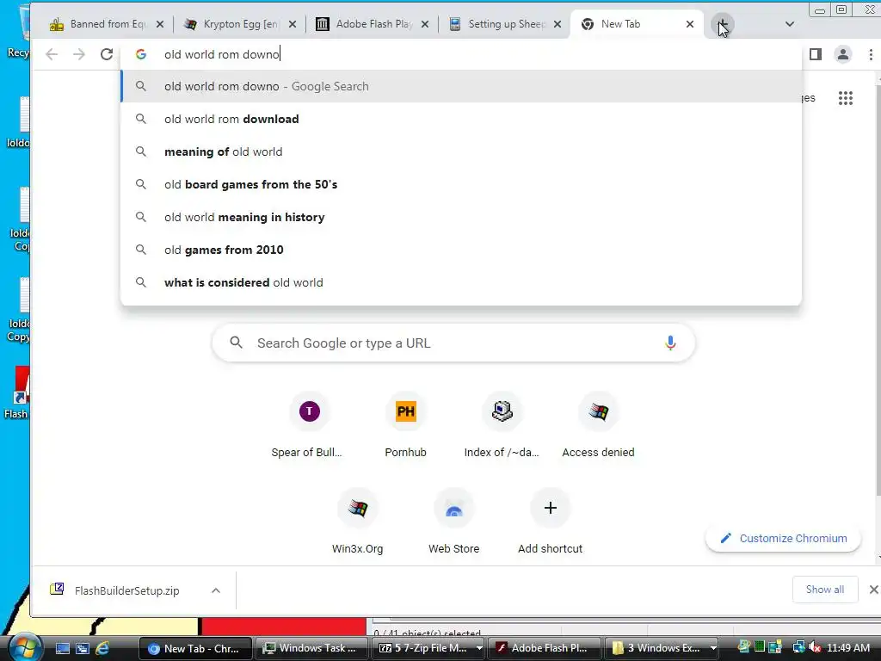Open the Index of /~da... shortcut
Image resolution: width=881 pixels, height=661 pixels.
[502, 426]
